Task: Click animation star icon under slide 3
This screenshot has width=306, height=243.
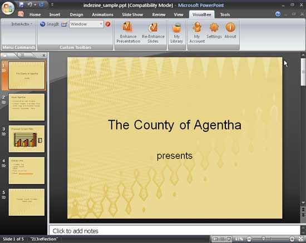Action: [4, 134]
